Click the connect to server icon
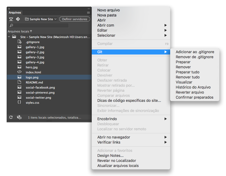The image size is (226, 176). click(11, 19)
